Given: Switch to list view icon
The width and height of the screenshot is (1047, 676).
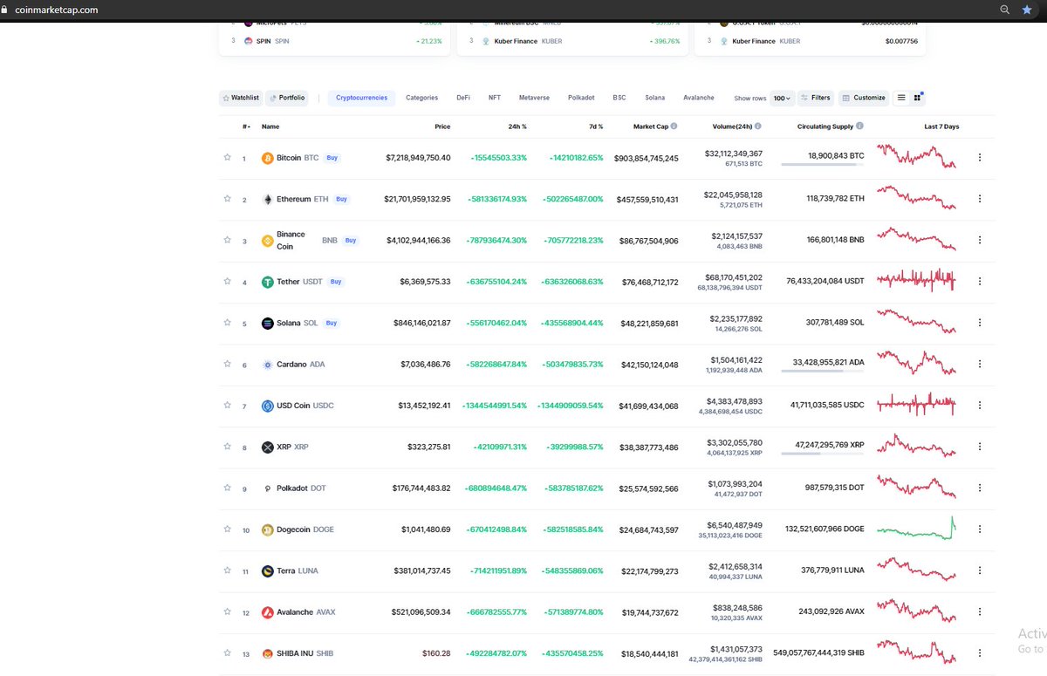Looking at the screenshot, I should (x=901, y=98).
